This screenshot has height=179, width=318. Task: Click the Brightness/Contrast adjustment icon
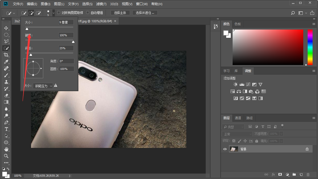tap(235, 84)
